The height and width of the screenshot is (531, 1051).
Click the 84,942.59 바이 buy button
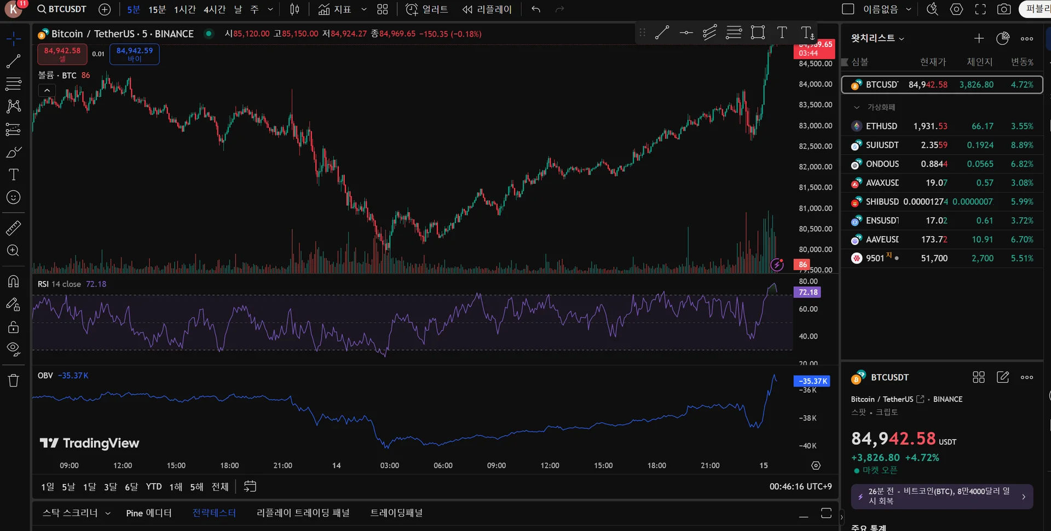[135, 54]
